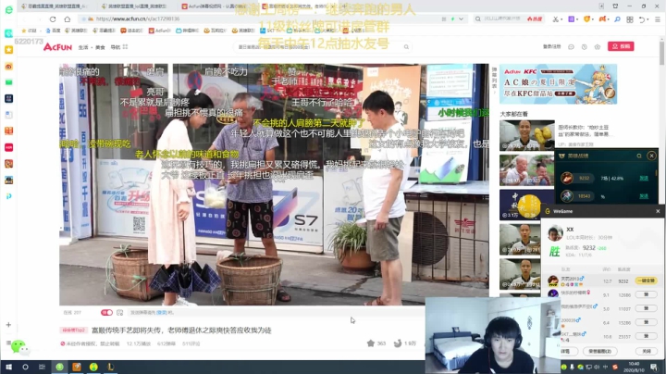Image resolution: width=666 pixels, height=374 pixels.
Task: Click the yellow one-click like-all button in WeGame
Action: click(647, 280)
